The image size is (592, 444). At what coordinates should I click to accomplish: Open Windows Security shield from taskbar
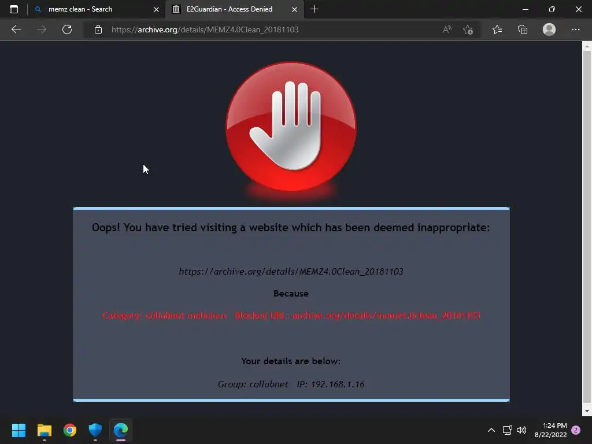95,430
